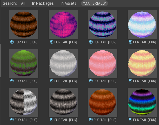Click material icon beside brown fur label
159x125 pixels.
click(12, 42)
